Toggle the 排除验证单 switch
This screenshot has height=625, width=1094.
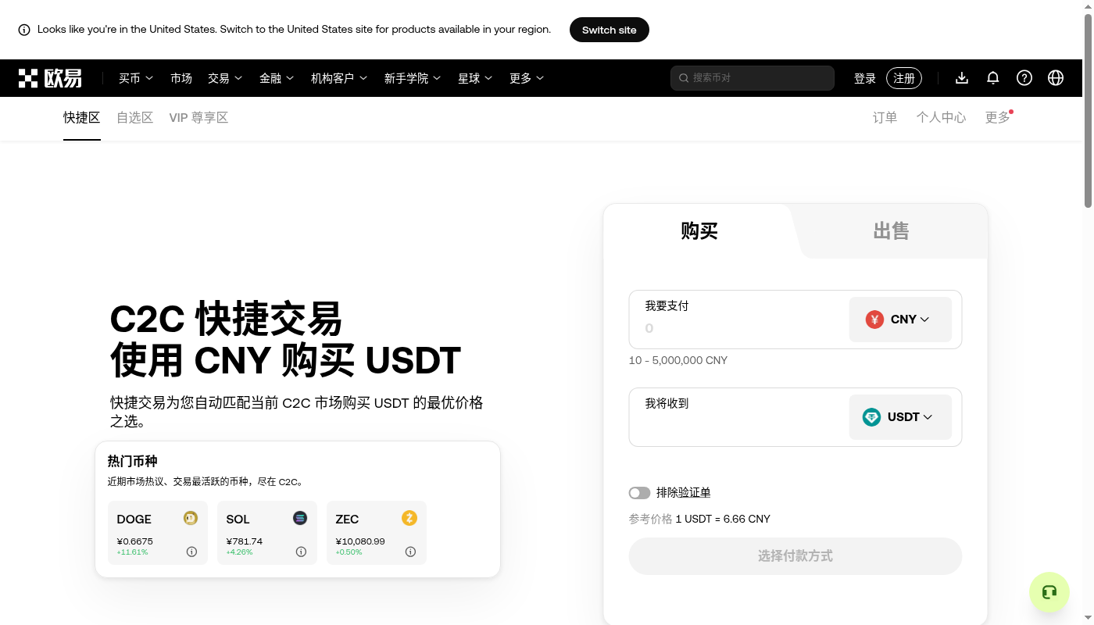(639, 493)
